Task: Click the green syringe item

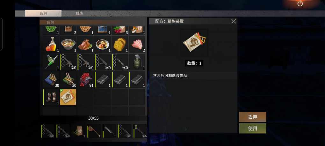Action: click(x=51, y=62)
